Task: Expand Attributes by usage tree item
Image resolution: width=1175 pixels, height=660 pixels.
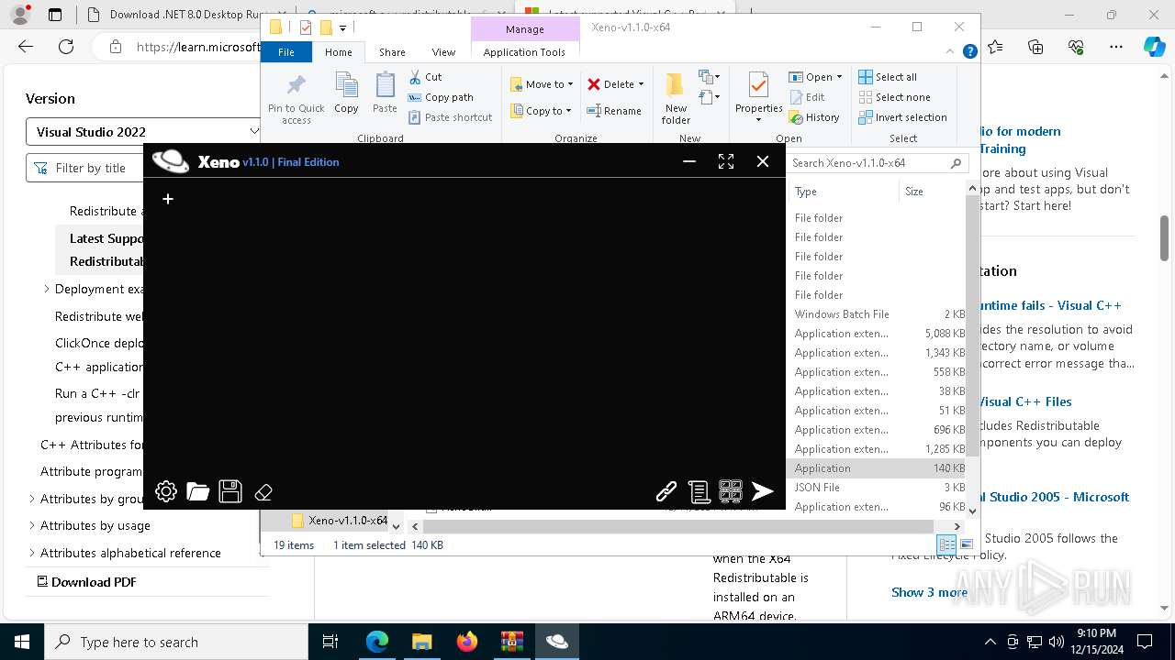Action: 32,526
